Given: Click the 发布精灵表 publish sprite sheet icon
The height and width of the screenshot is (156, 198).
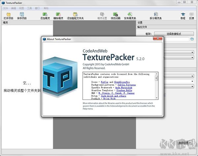Looking at the screenshot, I should pyautogui.click(x=130, y=14).
